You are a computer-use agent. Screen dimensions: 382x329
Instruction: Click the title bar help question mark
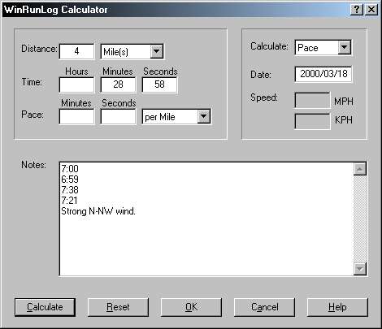357,10
